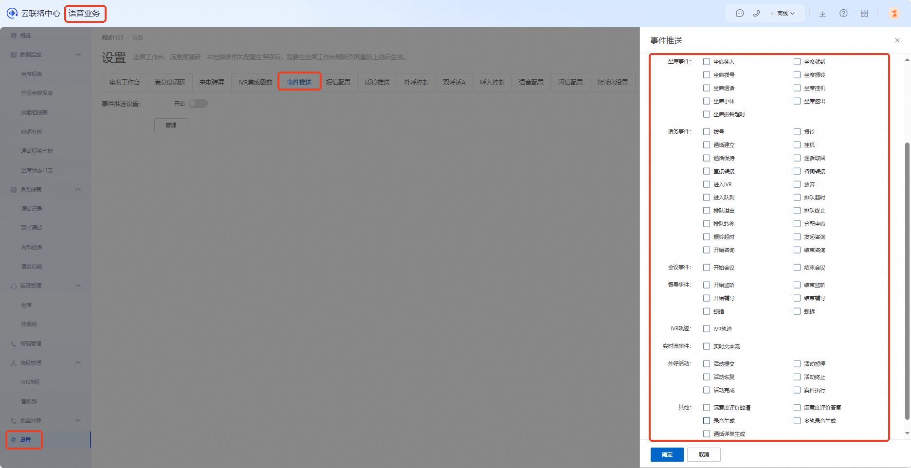Open 坐席报表 in the sidebar
911x468 pixels.
tap(32, 74)
